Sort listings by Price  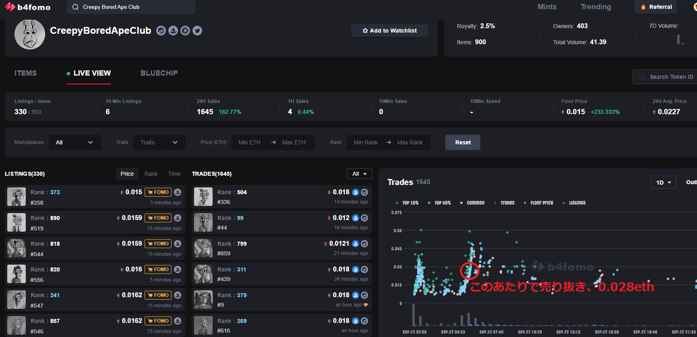tap(127, 174)
